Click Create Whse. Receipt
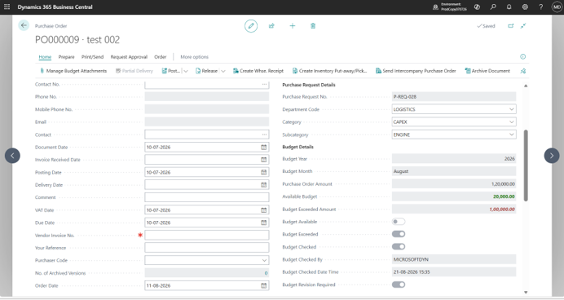This screenshot has width=564, height=300. (x=258, y=71)
